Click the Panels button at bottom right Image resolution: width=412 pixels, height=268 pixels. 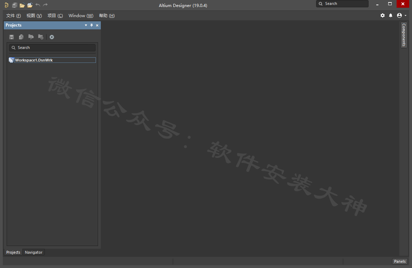pyautogui.click(x=400, y=261)
